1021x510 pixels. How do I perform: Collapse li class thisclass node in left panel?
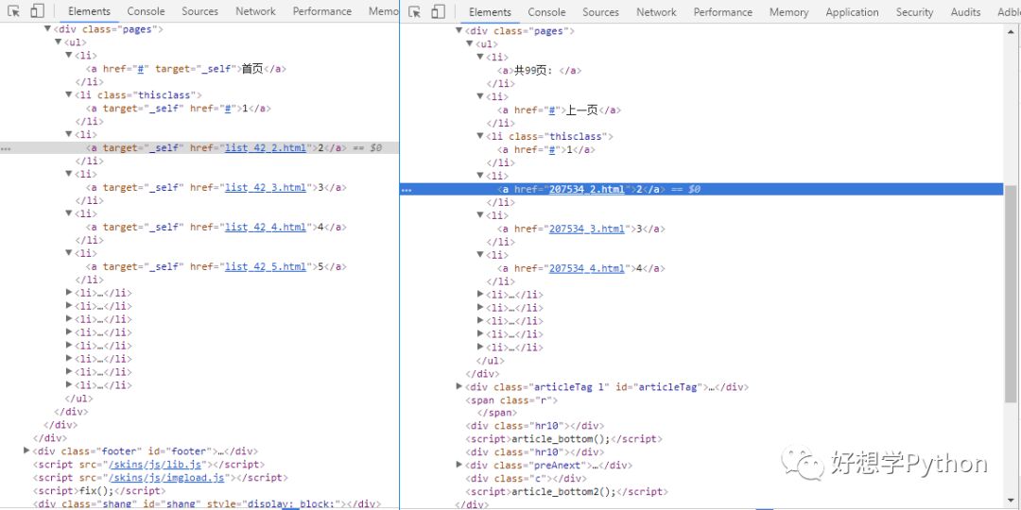[x=69, y=94]
